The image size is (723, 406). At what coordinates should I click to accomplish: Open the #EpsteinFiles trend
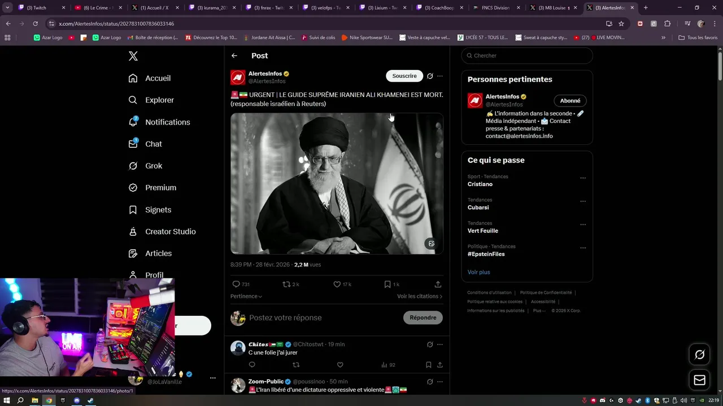point(486,254)
